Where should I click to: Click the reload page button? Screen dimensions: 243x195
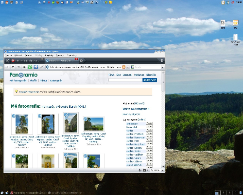(30, 67)
